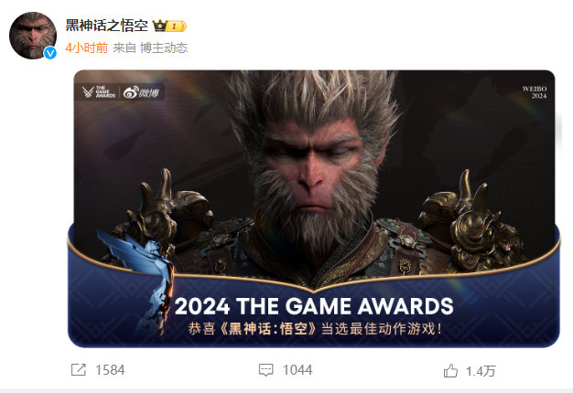Click the 2024 THE GAME AWARDS headline

[314, 306]
